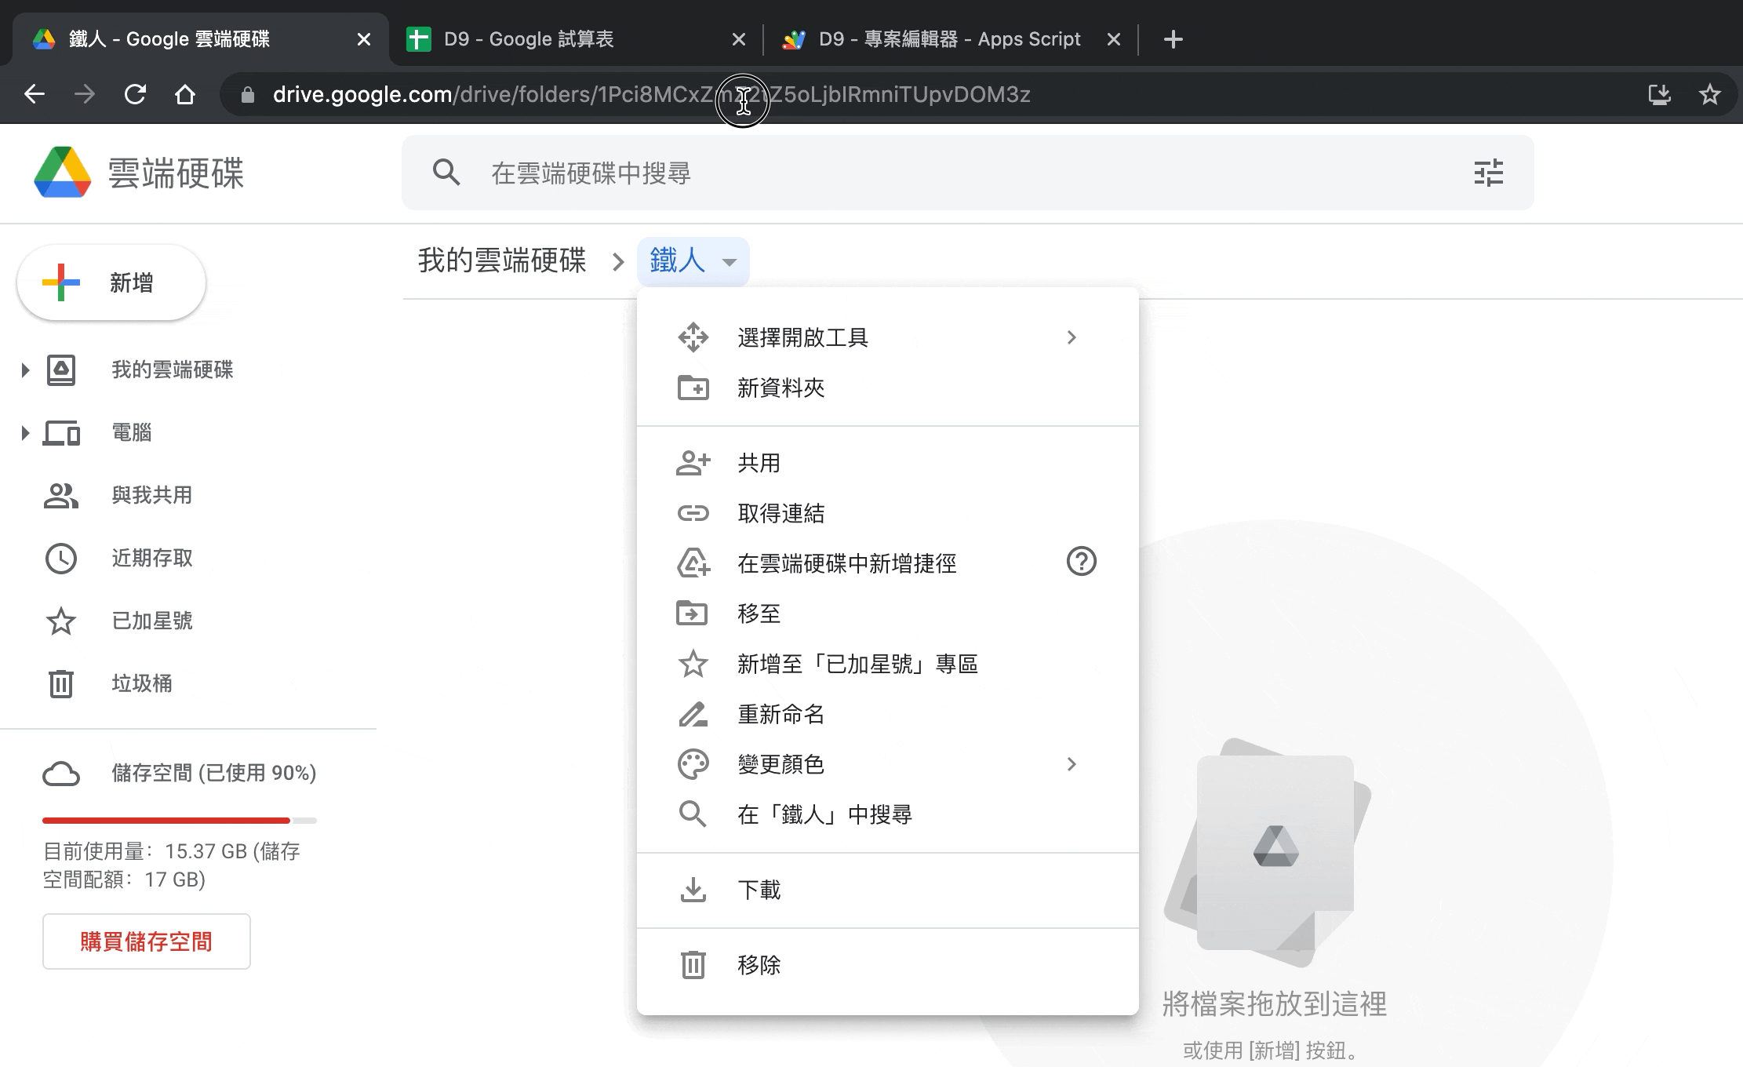Viewport: 1743px width, 1067px height.
Task: Select 在雲端硬碟中新增捷徑 menu item
Action: (x=887, y=563)
